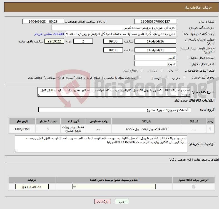Click the buyer organization name field

114,28
